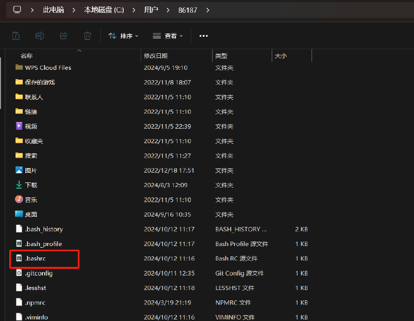Open the 查看 view dropdown
The height and width of the screenshot is (321, 414).
click(x=168, y=36)
